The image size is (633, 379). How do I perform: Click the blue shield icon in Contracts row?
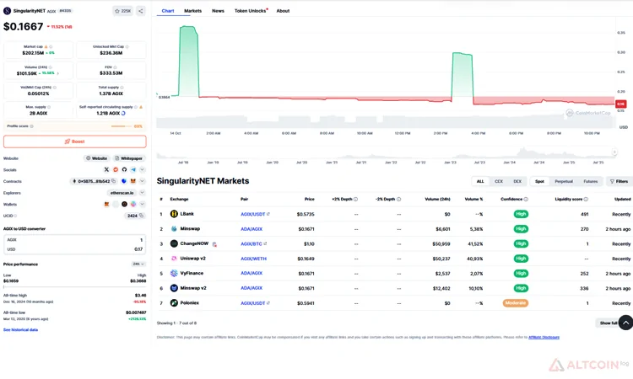point(124,181)
